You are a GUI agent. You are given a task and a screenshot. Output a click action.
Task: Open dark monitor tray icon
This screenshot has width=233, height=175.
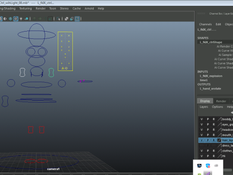pos(200,166)
